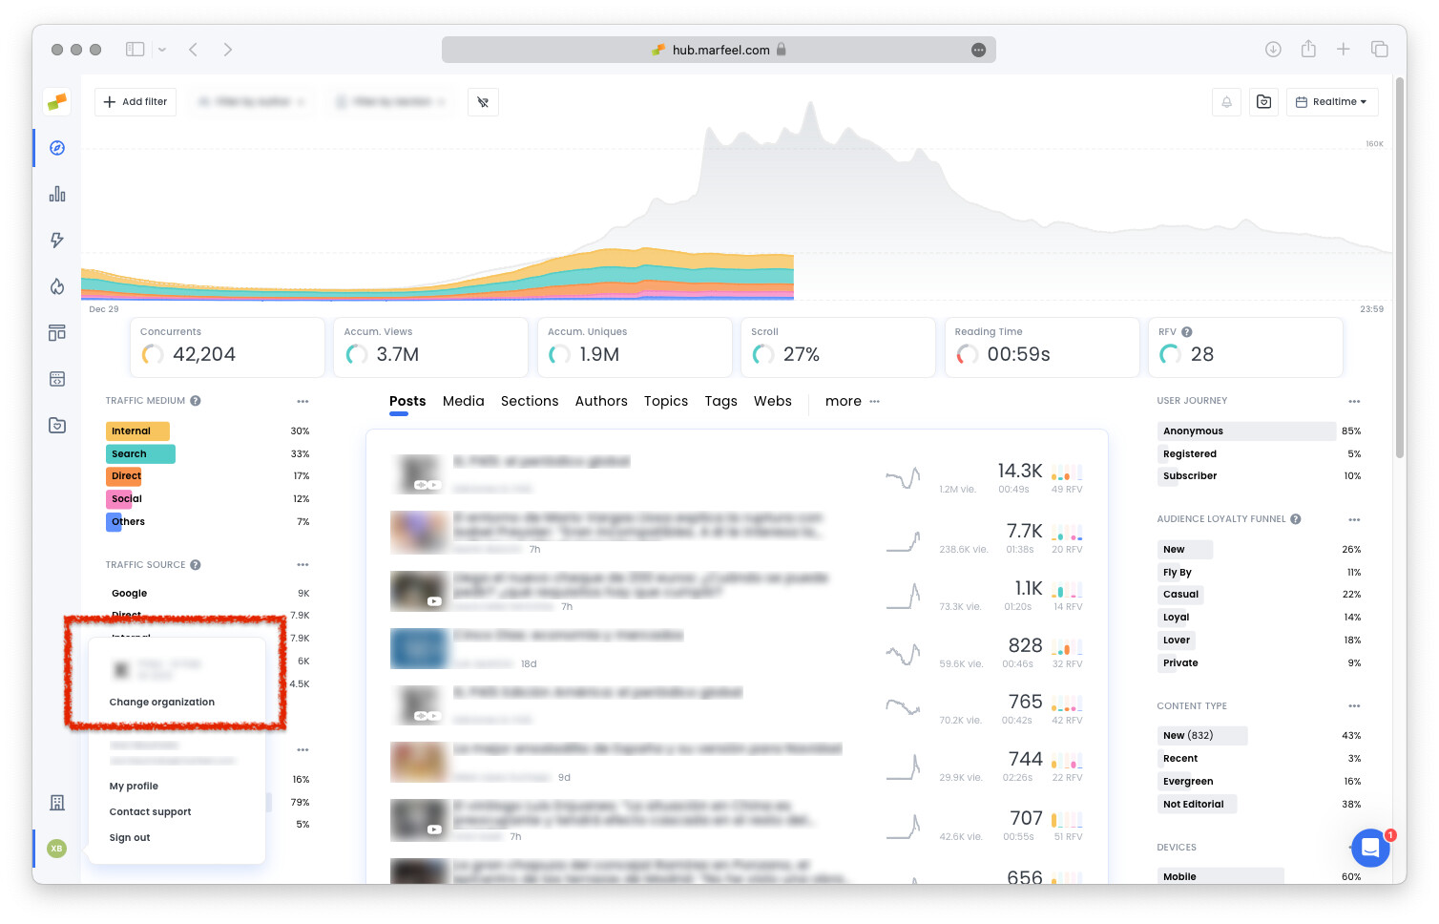Open the Realtime time range dropdown

tap(1332, 102)
